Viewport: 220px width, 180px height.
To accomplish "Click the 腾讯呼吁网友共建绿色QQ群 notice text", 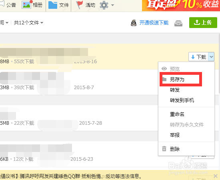I will coord(81,176).
